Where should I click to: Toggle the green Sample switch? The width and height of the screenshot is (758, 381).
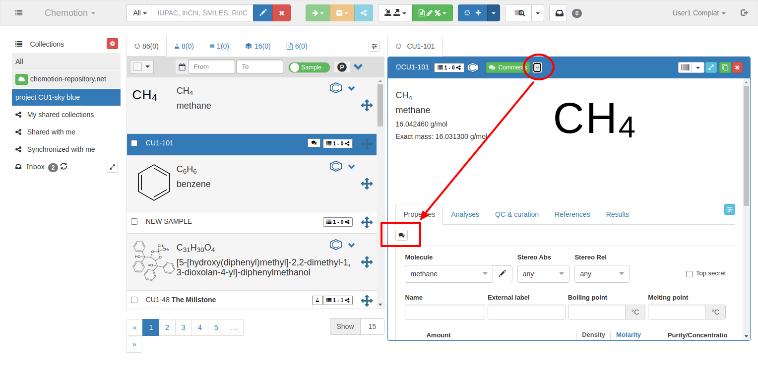click(x=309, y=67)
